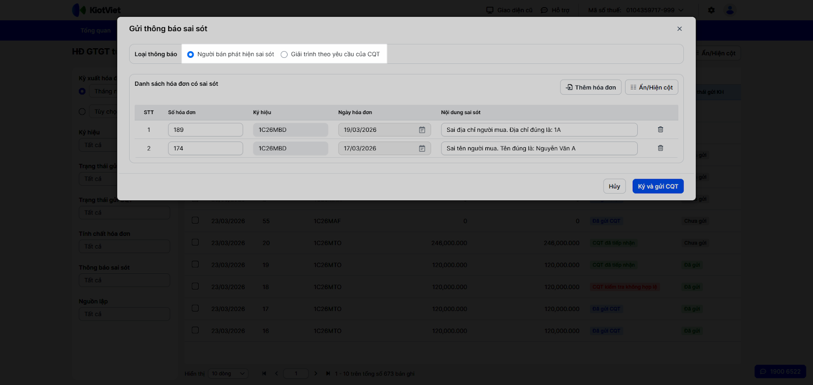
Task: Select Người bán phát hiện sai sót option
Action: (x=191, y=54)
